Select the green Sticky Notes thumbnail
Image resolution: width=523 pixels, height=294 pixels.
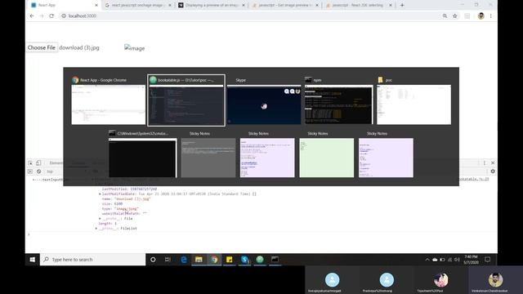(327, 154)
